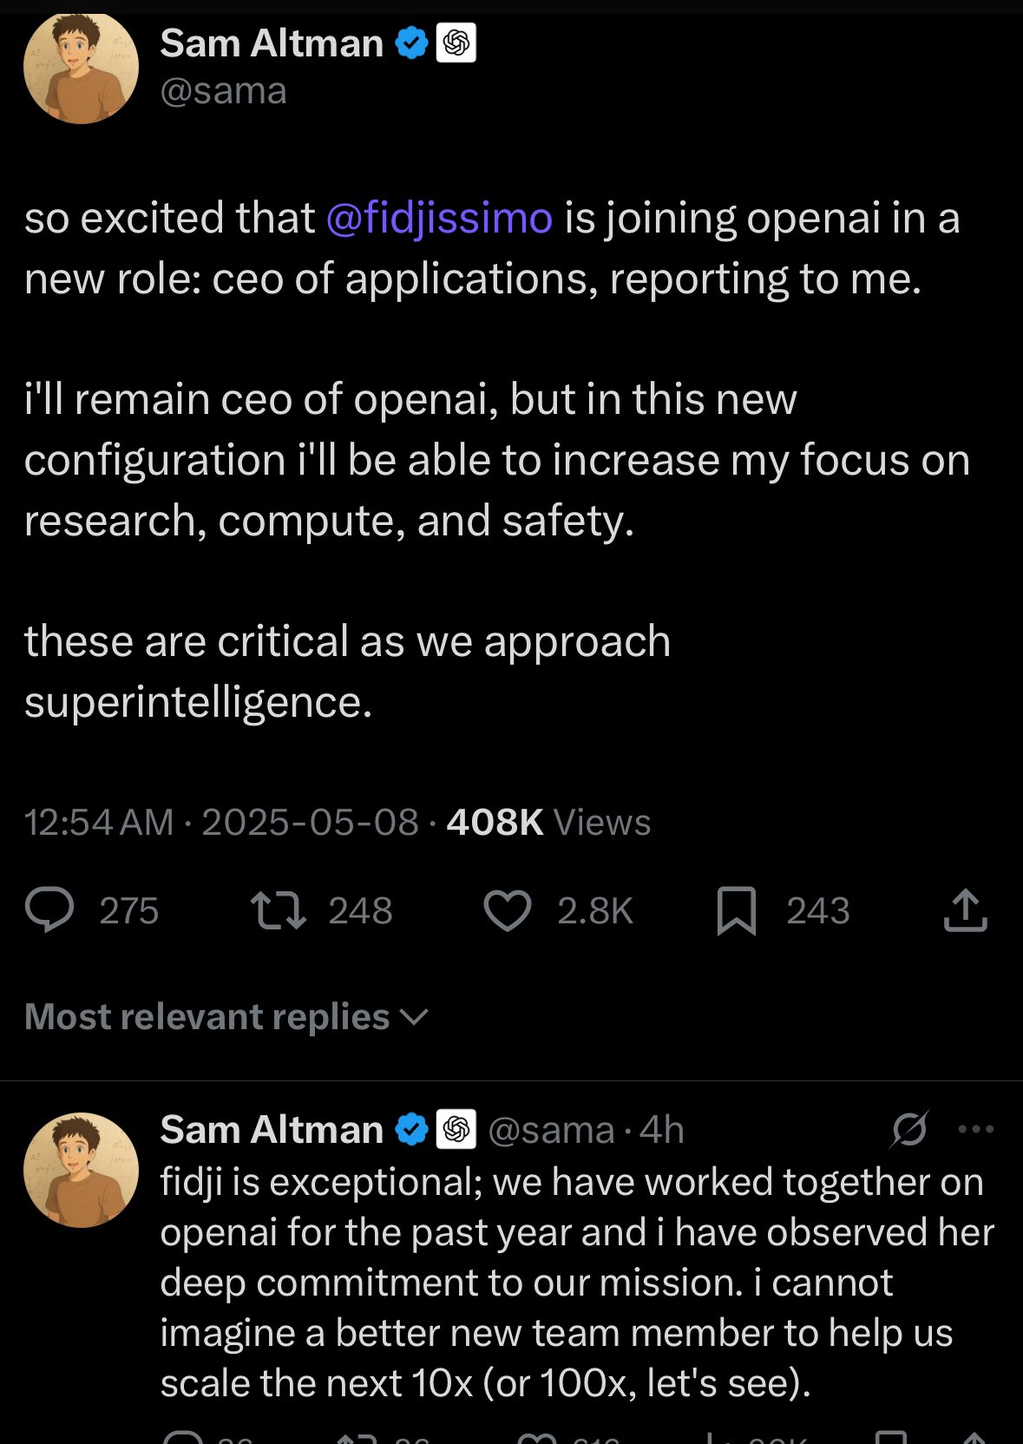
Task: Click the 4h timestamp on the reply
Action: click(662, 1130)
